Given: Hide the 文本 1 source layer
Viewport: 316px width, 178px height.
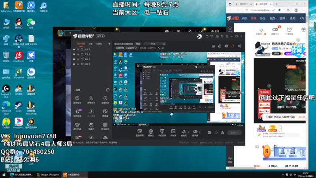Looking at the screenshot, I should pyautogui.click(x=74, y=54).
